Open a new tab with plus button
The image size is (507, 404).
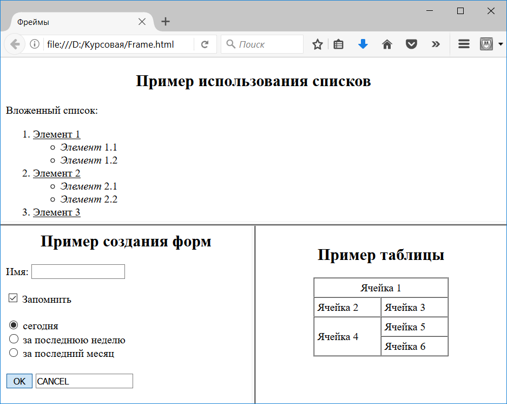[166, 22]
